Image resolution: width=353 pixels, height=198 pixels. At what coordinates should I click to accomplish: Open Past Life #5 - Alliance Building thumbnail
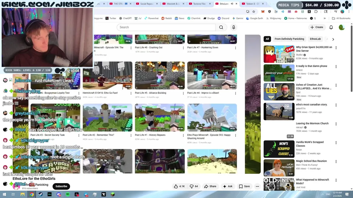click(160, 76)
